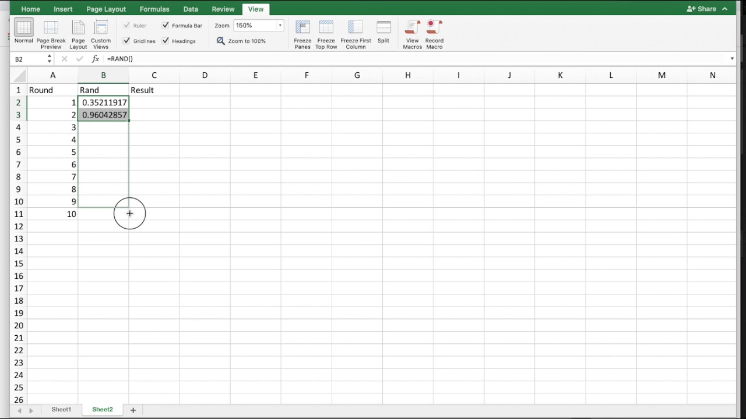
Task: Click cell A6 with value 5
Action: [52, 152]
